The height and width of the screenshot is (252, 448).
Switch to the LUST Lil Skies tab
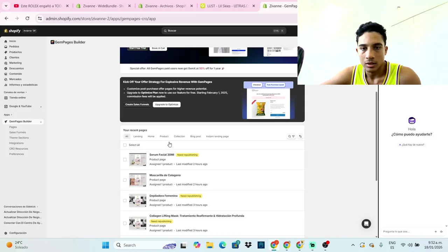coord(227,6)
